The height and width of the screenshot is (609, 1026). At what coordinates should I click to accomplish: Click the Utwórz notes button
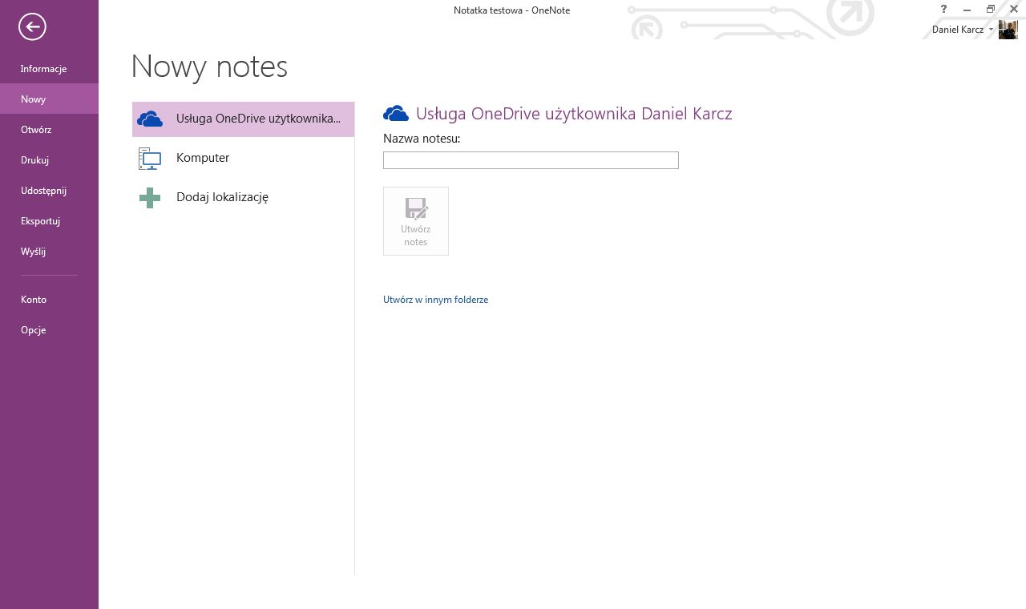tap(416, 221)
